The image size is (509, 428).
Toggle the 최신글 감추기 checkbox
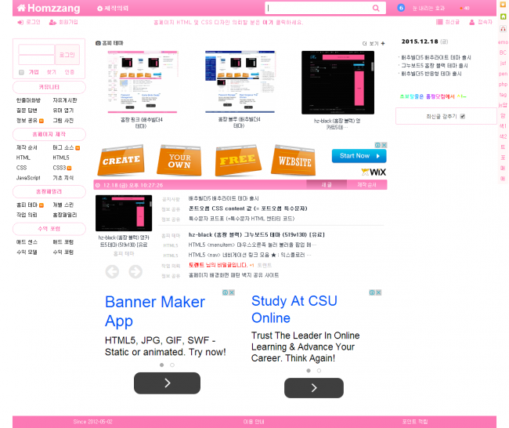[463, 116]
